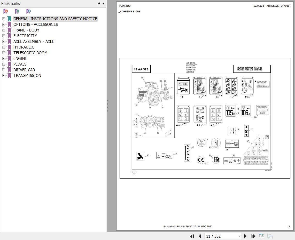Click the CE mark sticker in the diagram
This screenshot has height=240, width=295.
coord(201,160)
